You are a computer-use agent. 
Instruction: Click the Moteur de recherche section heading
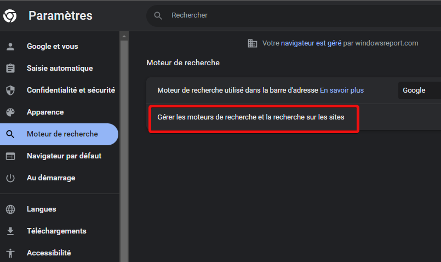(183, 62)
